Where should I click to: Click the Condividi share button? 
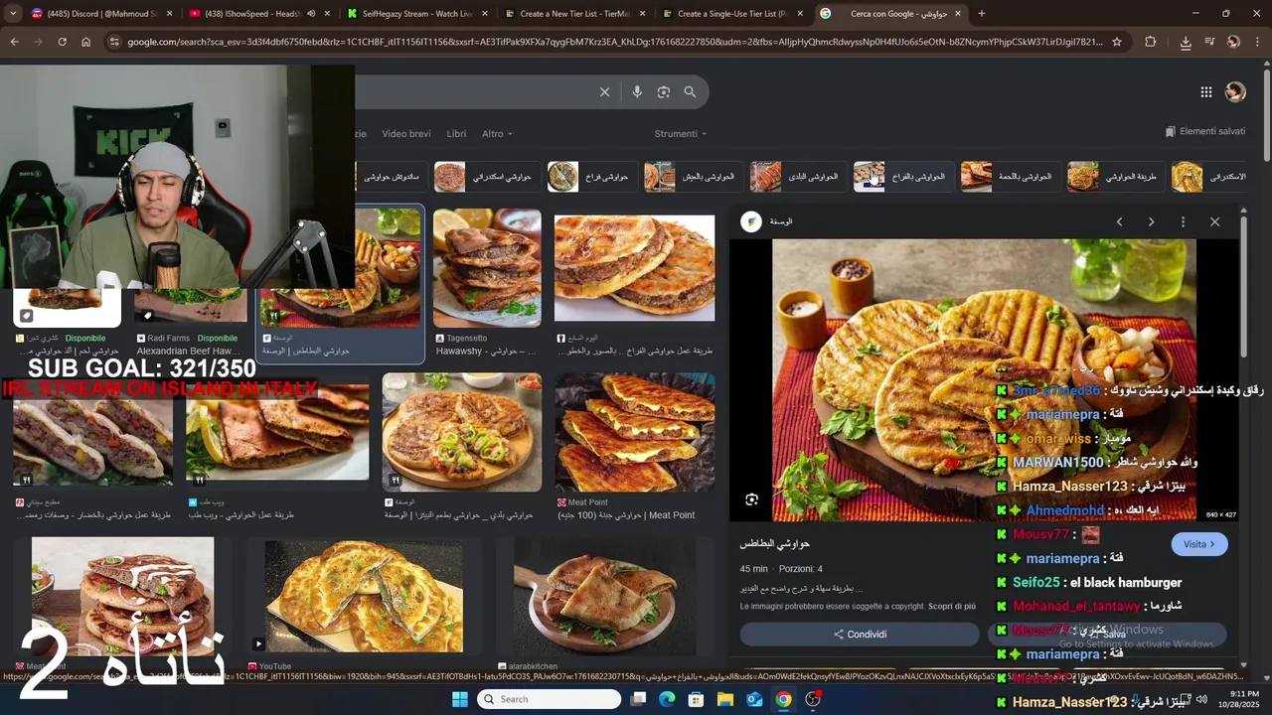click(x=860, y=635)
